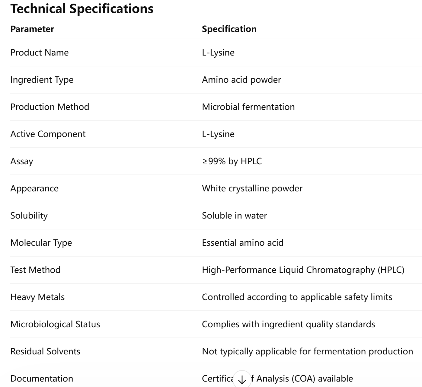Click the ≥99% by HPLC value

coord(232,161)
